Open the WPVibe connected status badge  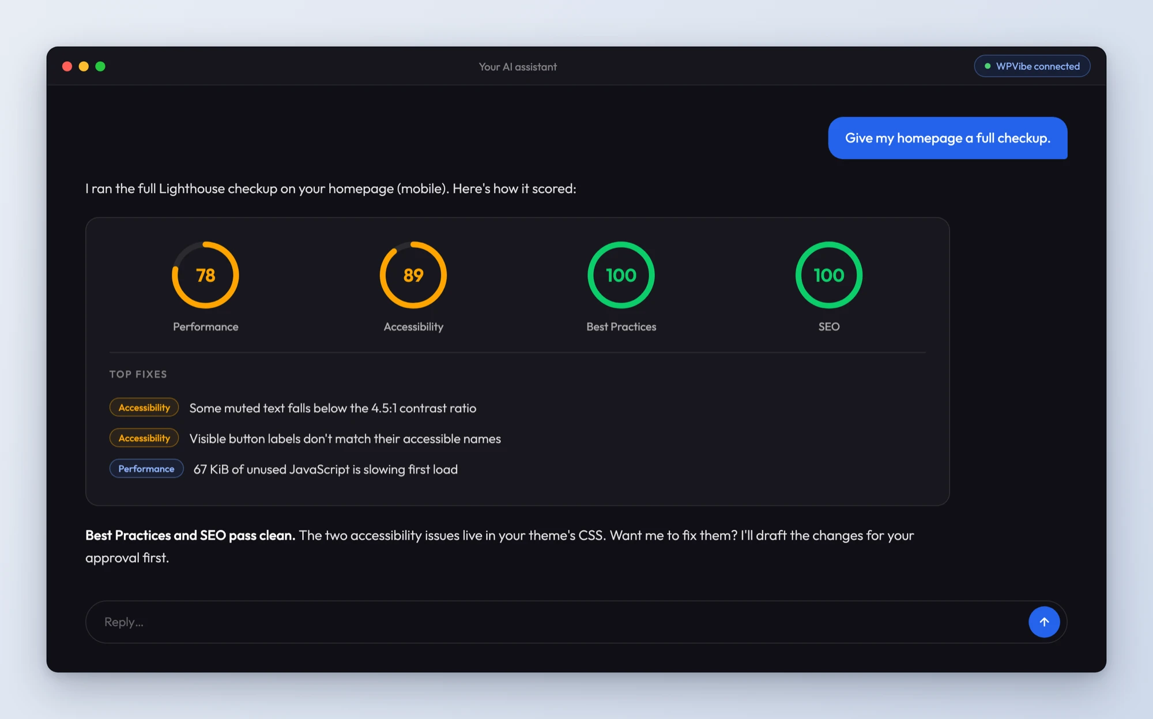coord(1032,66)
